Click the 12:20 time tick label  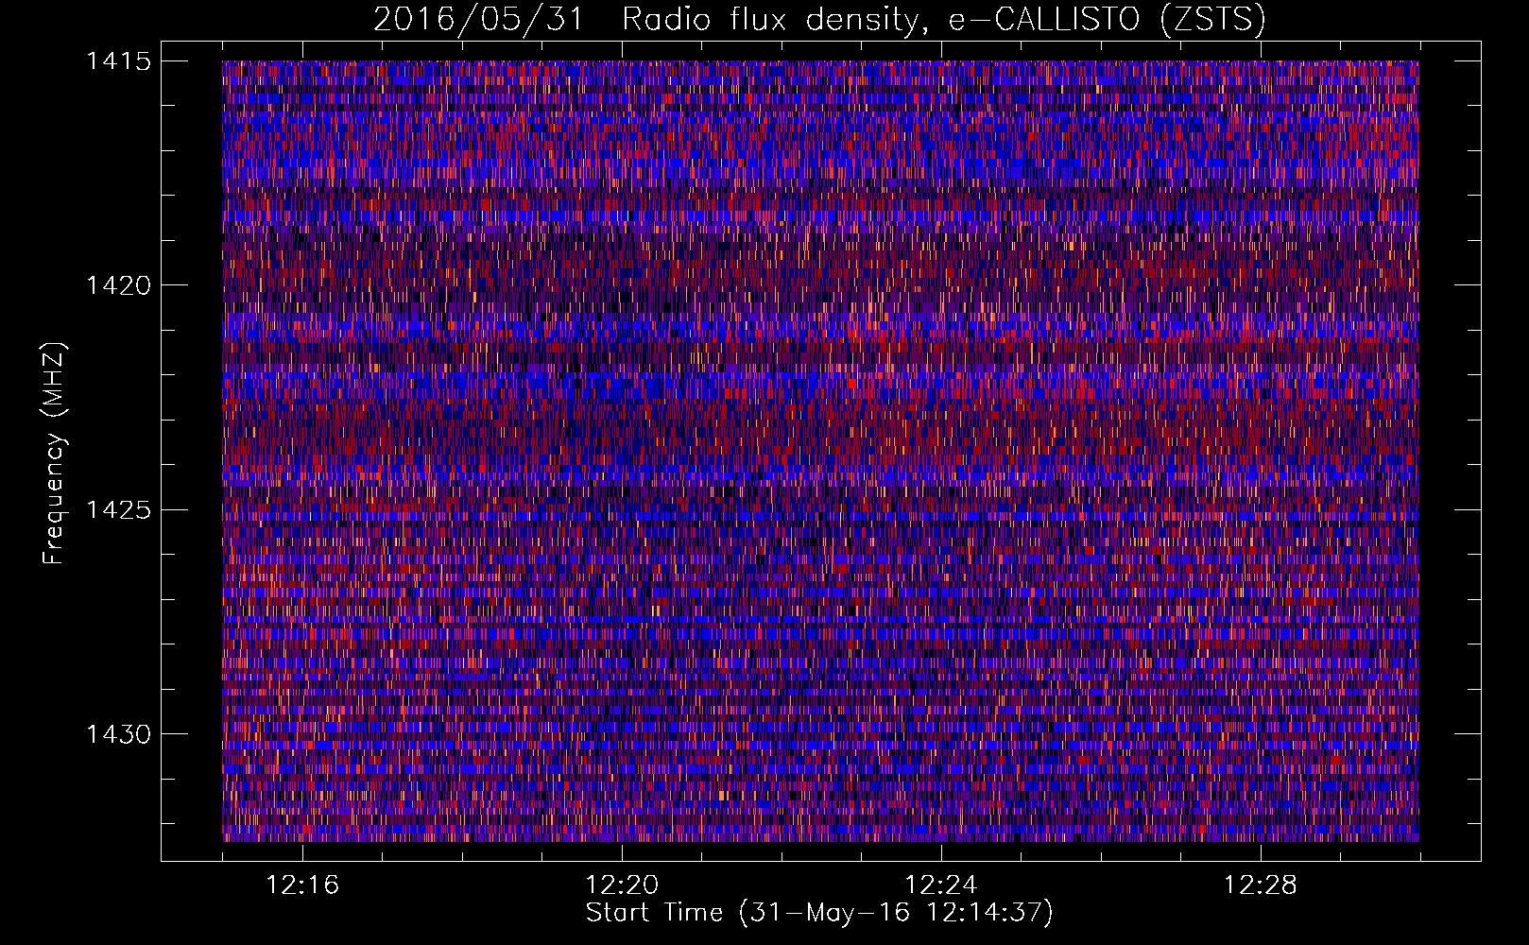coord(622,885)
